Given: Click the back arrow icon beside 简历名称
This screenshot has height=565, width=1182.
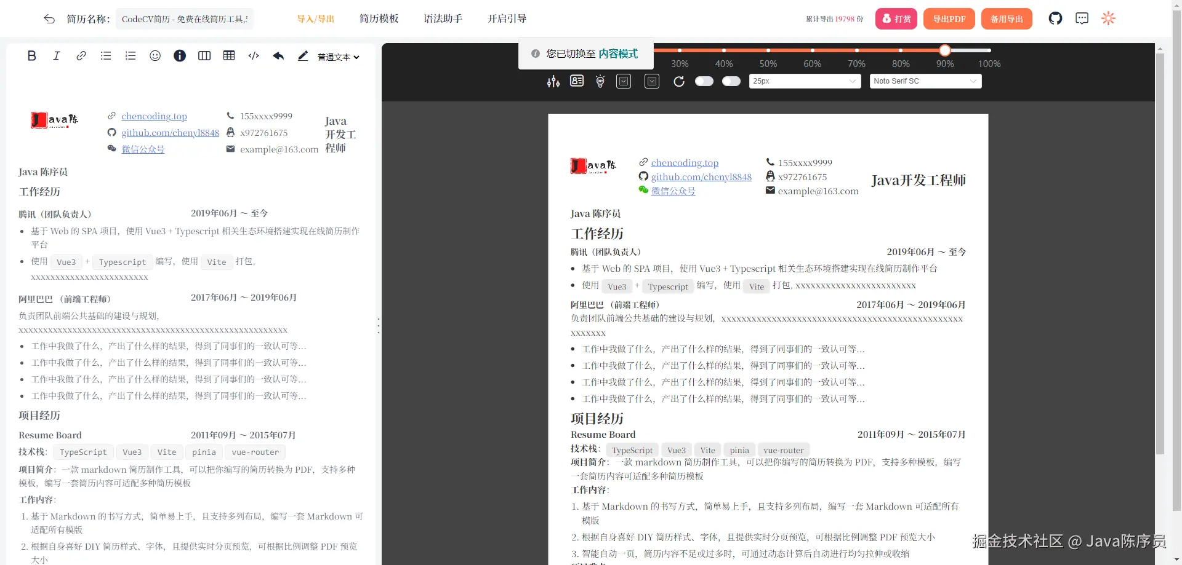Looking at the screenshot, I should [x=49, y=19].
